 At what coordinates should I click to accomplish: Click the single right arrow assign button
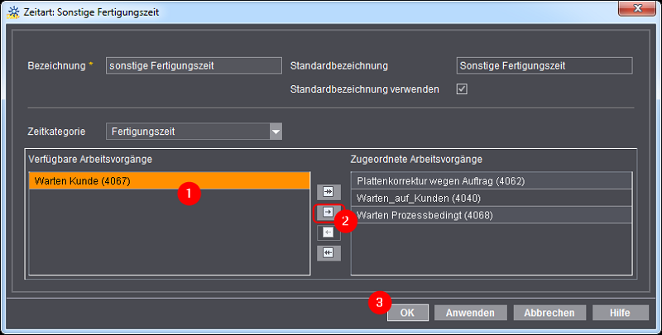click(x=328, y=213)
